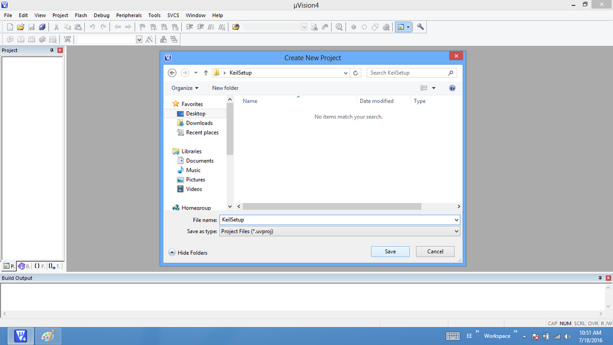Click the Find in Files toolbar icon
Viewport: 613px width, 345px height.
tap(235, 27)
